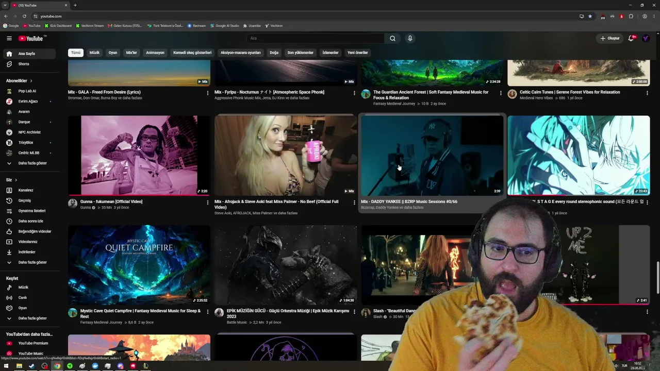The image size is (660, 371).
Task: Select the Animasyon filter chip
Action: [x=155, y=53]
